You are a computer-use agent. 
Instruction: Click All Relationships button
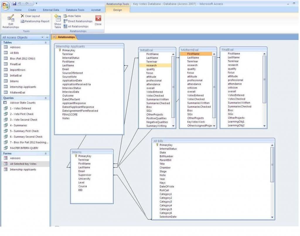tap(76, 26)
